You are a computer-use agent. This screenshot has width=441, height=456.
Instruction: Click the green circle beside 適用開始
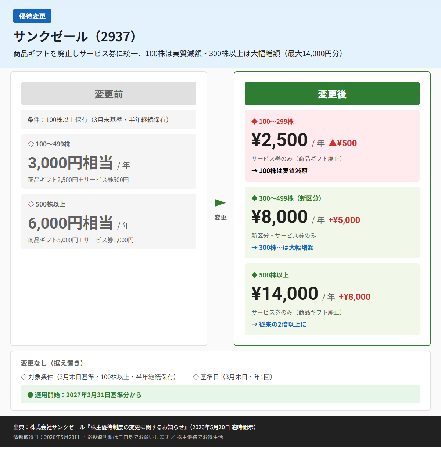click(31, 395)
